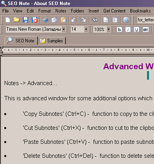Screen dimensions: 154x164
Task: Click the SEO Note magnifier title bar icon
Action: [x=3, y=3]
